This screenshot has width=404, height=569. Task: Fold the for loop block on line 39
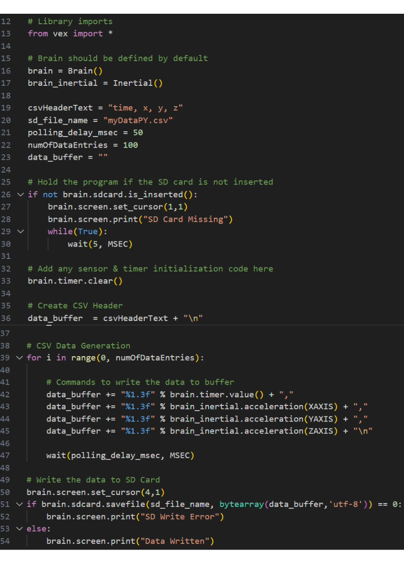tap(19, 358)
